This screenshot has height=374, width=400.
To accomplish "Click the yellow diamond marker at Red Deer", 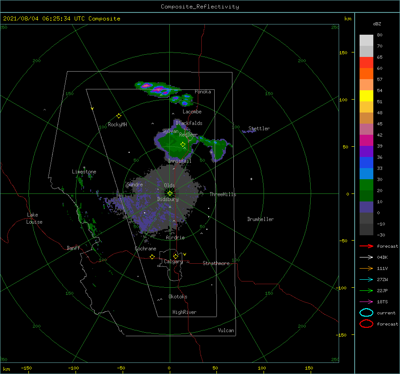I will point(183,145).
